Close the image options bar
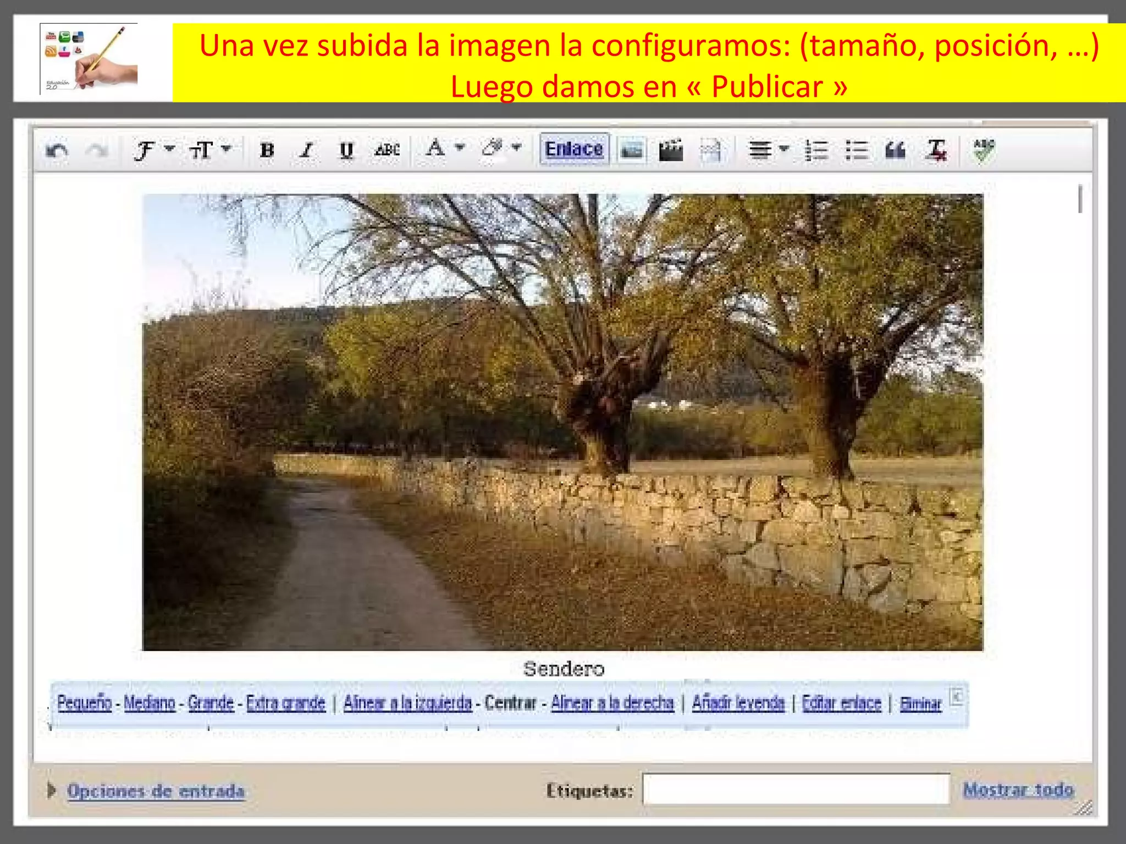1126x844 pixels. (957, 697)
